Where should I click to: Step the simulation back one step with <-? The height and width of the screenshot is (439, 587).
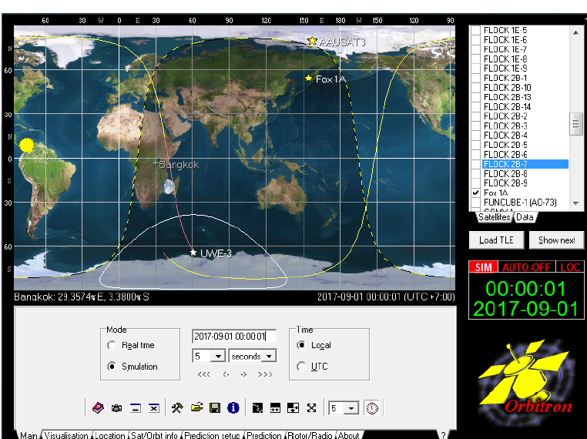point(226,374)
